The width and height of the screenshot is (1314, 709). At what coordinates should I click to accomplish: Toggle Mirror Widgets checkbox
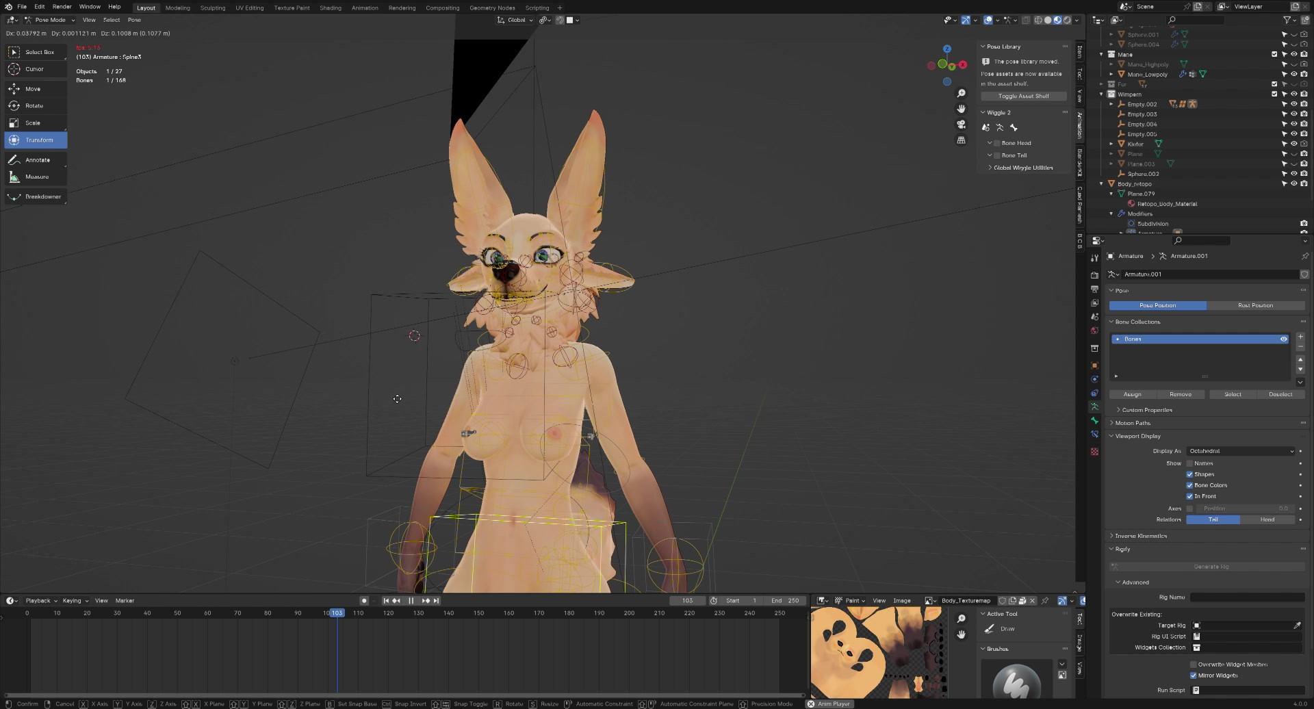1194,675
